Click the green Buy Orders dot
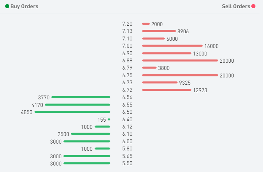Viewport: 263px width, 172px height. pyautogui.click(x=7, y=7)
